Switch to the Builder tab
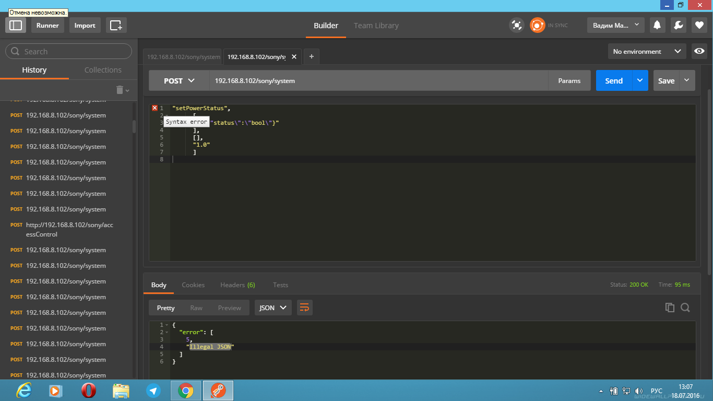The width and height of the screenshot is (713, 401). point(326,25)
